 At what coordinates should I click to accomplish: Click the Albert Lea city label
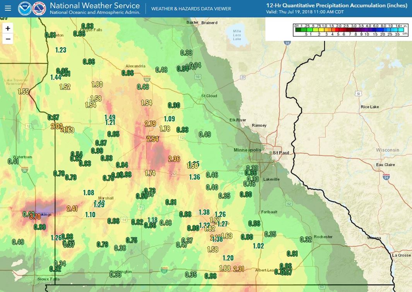tap(265, 270)
